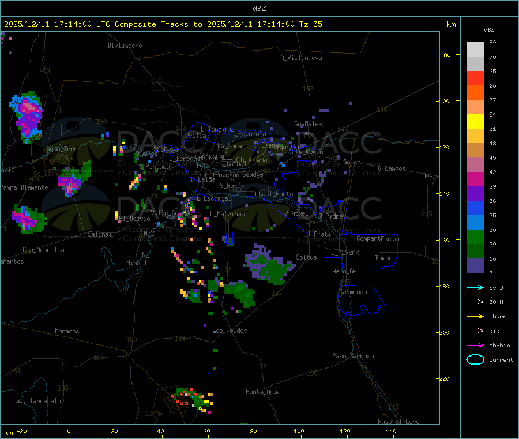Click the -80 km axis tick label
Image resolution: width=519 pixels, height=439 pixels.
[x=445, y=55]
